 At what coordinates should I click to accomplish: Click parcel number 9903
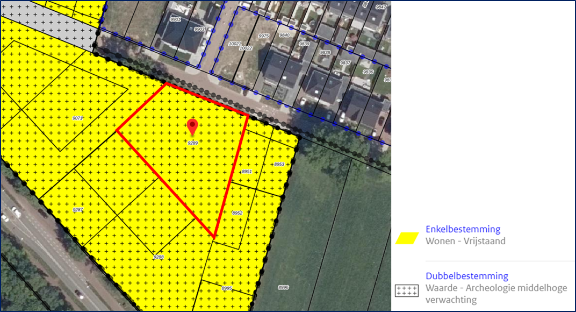pyautogui.click(x=199, y=29)
